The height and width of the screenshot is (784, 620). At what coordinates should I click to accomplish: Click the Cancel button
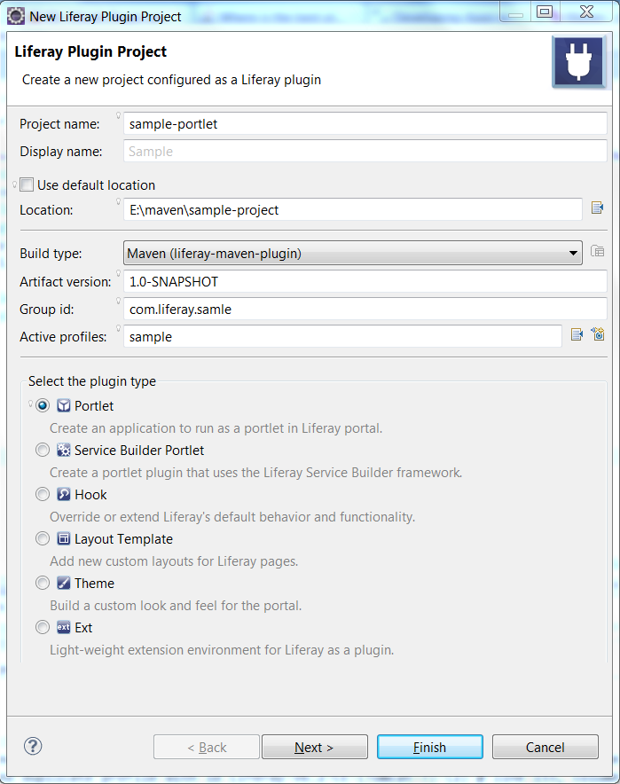[x=545, y=747]
